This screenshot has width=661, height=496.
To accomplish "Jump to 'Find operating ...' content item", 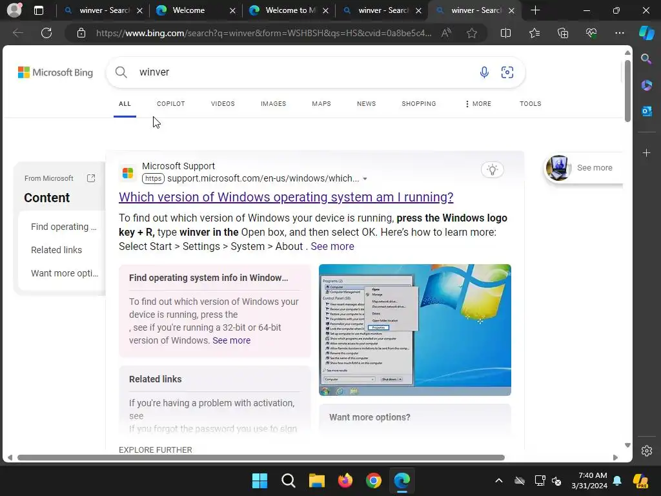I will coord(64,227).
